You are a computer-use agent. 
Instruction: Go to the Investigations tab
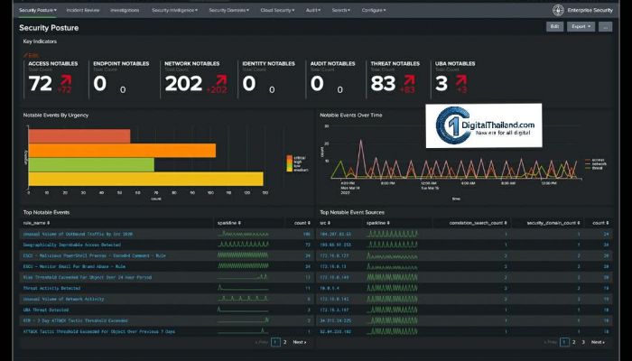coord(125,10)
